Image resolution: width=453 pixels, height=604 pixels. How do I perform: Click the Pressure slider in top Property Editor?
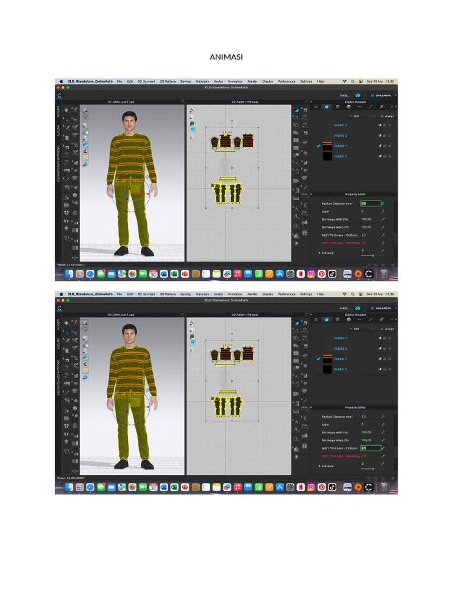372,255
